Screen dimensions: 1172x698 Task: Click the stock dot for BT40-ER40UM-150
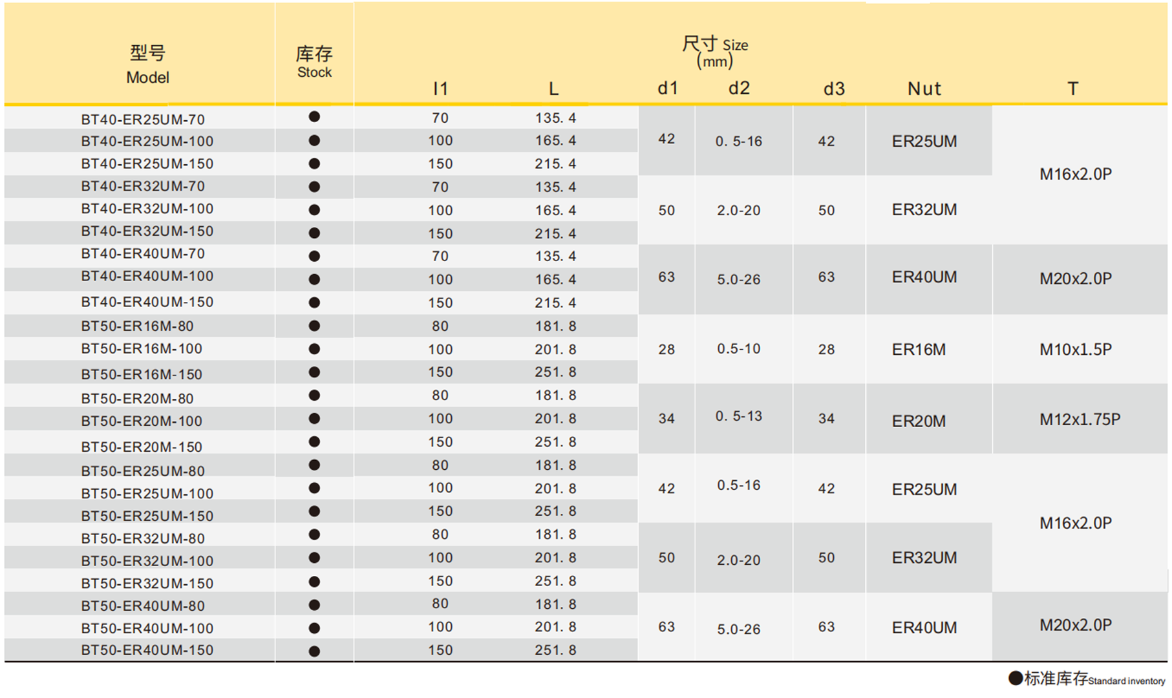coord(314,302)
